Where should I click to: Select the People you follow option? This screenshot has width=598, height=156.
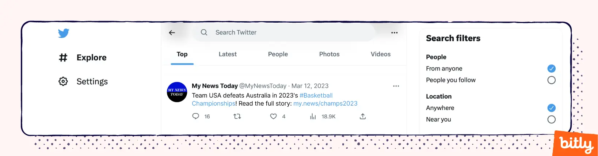[x=551, y=80]
